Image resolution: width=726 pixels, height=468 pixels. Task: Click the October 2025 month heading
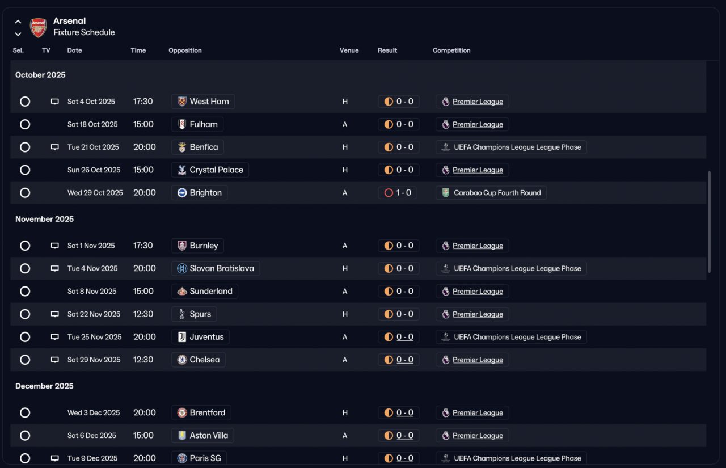click(40, 75)
